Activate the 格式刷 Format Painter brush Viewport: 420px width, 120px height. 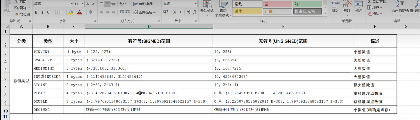pos(16,14)
